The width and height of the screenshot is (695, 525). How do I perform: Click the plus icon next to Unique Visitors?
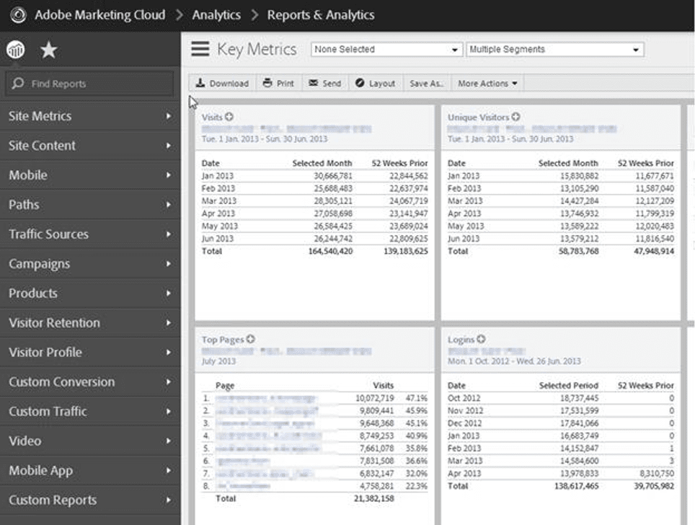(515, 117)
